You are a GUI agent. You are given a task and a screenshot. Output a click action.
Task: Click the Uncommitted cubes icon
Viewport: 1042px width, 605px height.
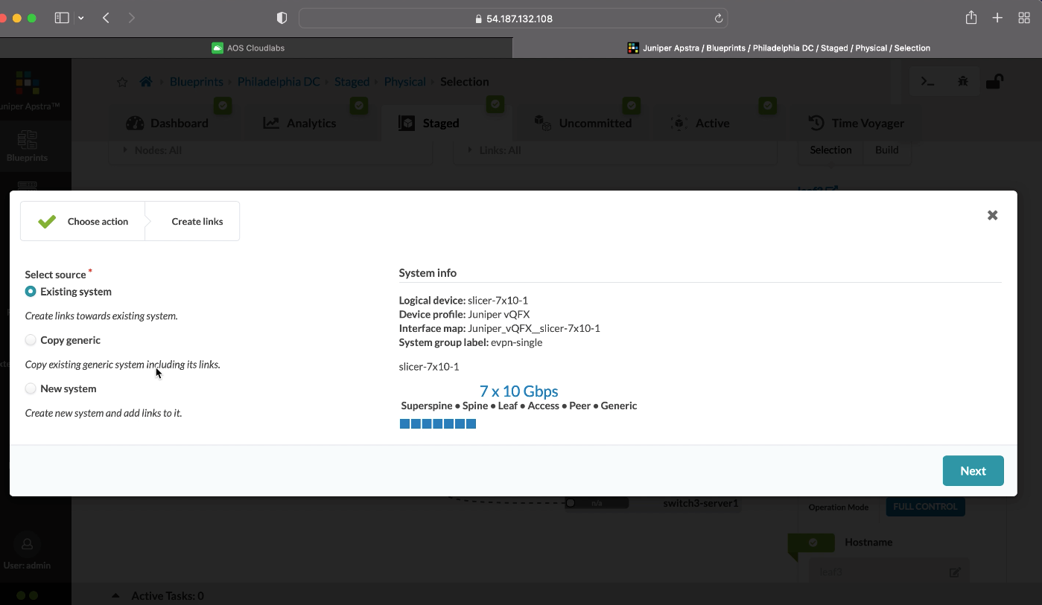click(542, 123)
